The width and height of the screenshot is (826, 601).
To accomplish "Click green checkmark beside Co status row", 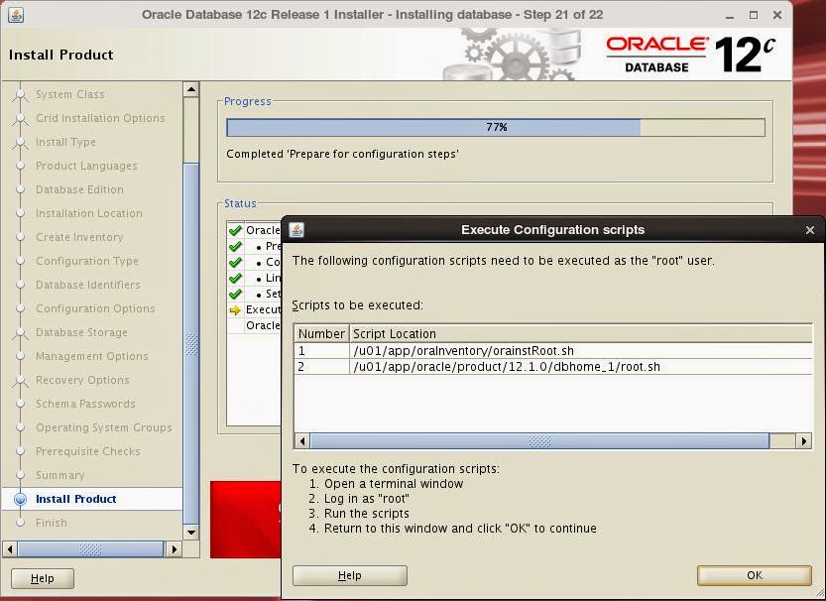I will (235, 262).
